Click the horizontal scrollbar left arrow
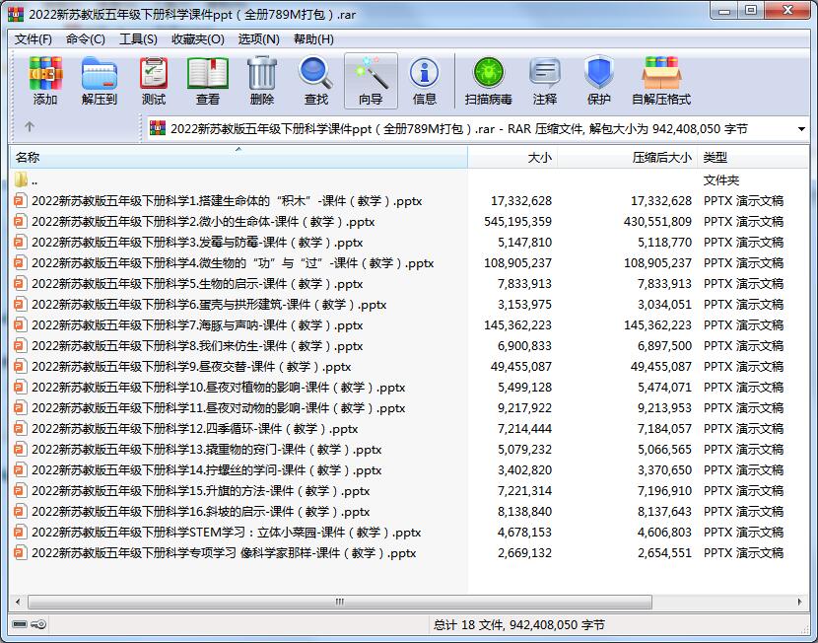Screen dimensions: 818x643 (19, 602)
